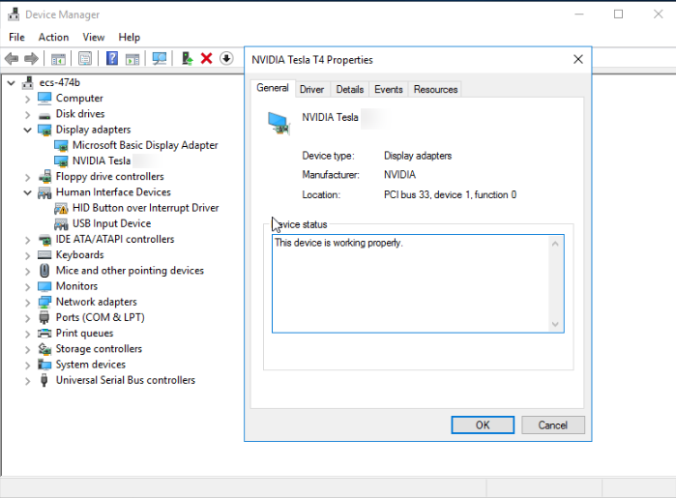Viewport: 676px width, 498px height.
Task: Click the Forward arrow toolbar icon
Action: 31,58
